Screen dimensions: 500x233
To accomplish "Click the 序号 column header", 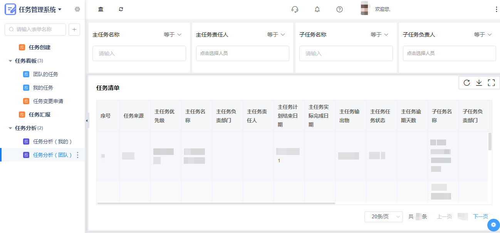I will [108, 116].
